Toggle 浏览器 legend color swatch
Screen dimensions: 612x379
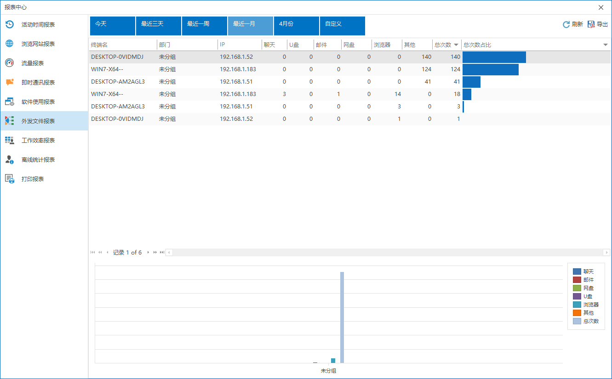[577, 305]
